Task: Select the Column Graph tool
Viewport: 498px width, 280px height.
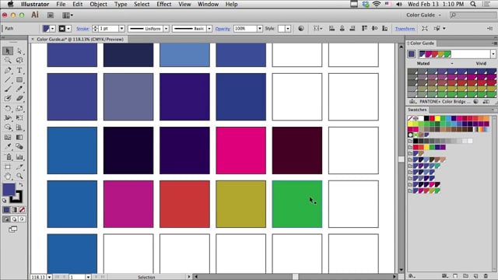Action: [x=19, y=157]
